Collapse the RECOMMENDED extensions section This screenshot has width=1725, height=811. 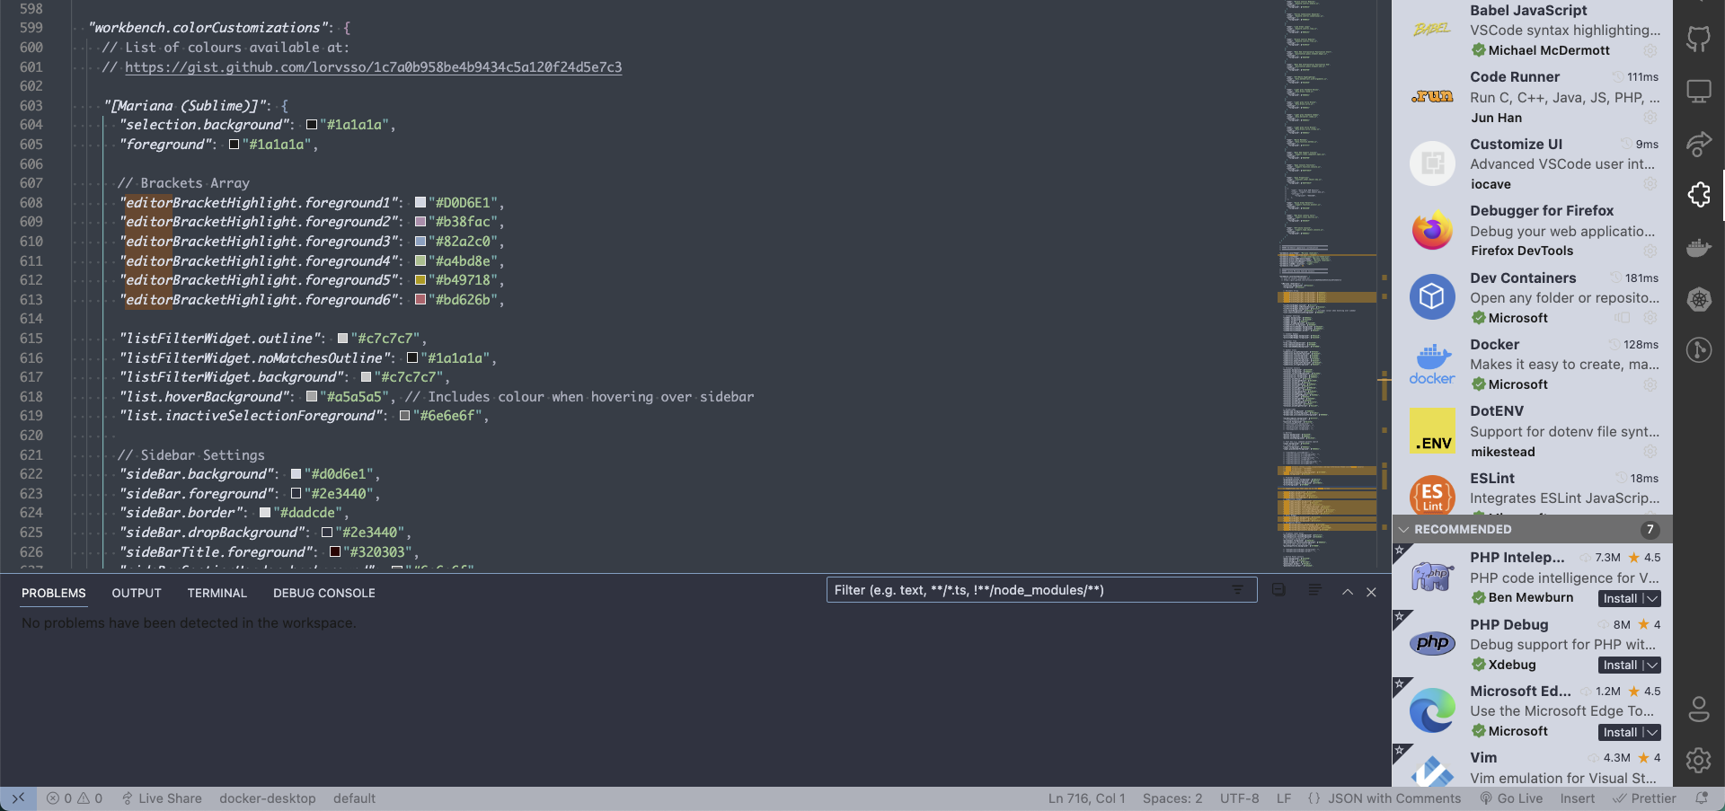pos(1404,529)
